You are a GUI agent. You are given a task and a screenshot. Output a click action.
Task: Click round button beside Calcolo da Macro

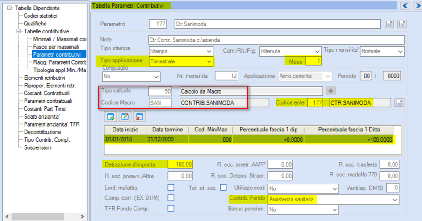[x=331, y=91]
